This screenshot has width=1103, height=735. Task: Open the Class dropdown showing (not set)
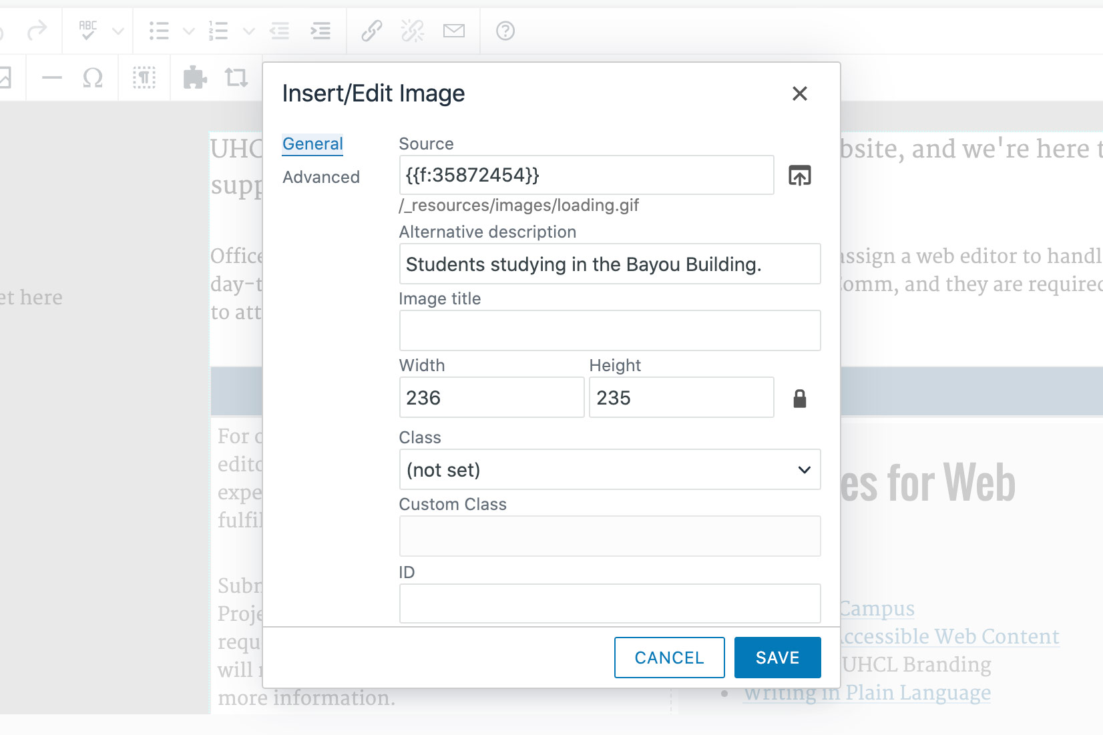[609, 469]
